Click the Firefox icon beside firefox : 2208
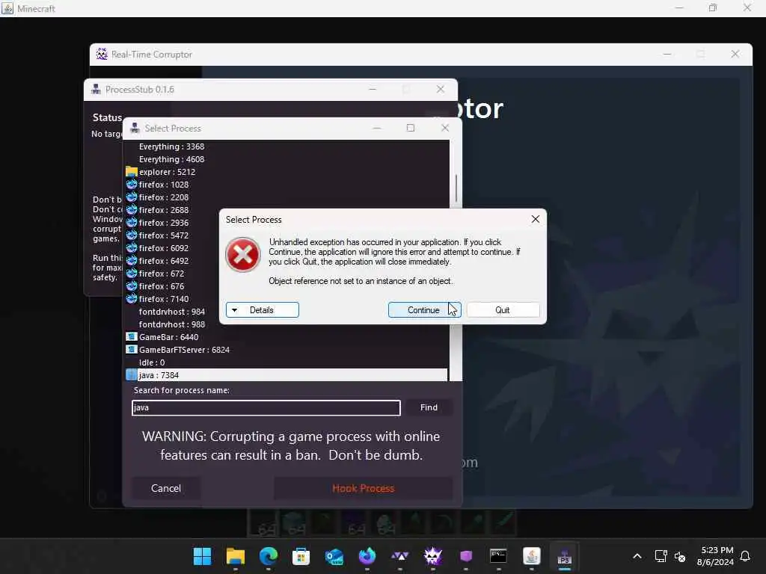The image size is (766, 574). point(132,197)
